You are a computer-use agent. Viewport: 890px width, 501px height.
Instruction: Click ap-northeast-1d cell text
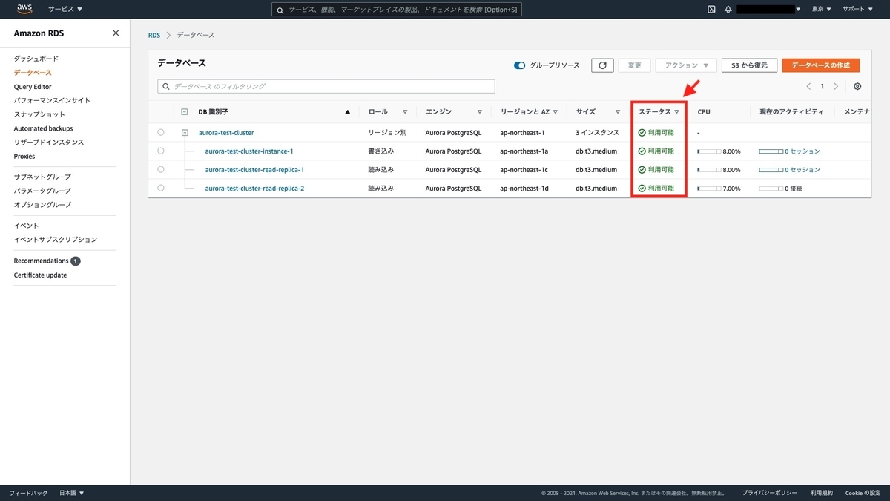[x=524, y=188]
